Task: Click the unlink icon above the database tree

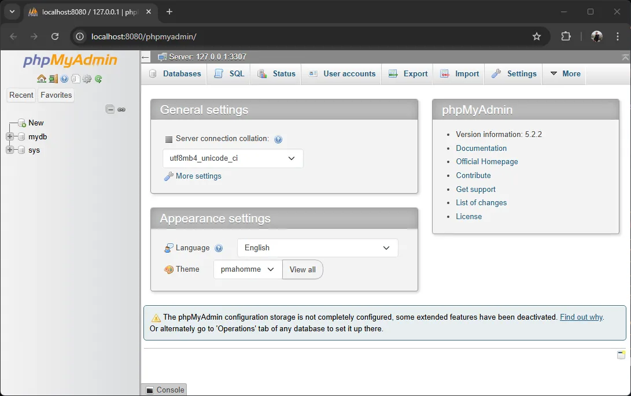Action: (121, 109)
